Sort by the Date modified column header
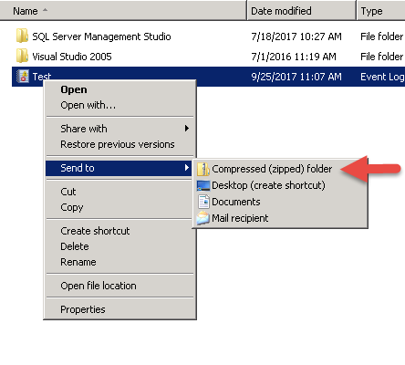405x365 pixels. click(302, 11)
